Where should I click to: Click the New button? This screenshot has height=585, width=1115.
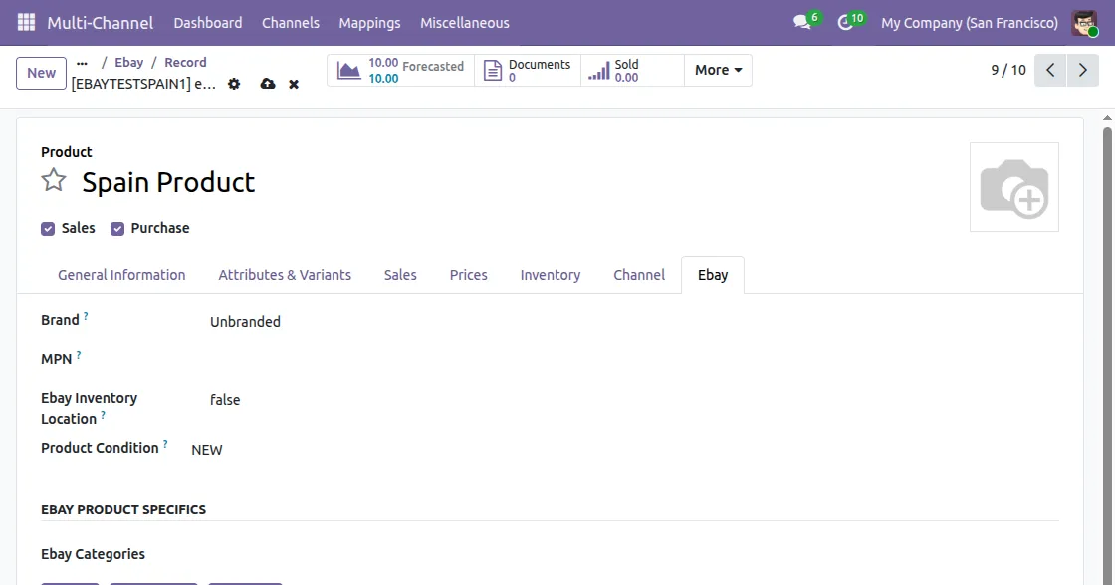pos(41,73)
